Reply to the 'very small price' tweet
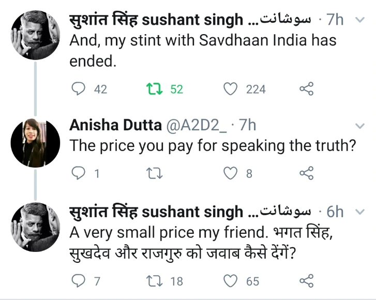 [78, 281]
